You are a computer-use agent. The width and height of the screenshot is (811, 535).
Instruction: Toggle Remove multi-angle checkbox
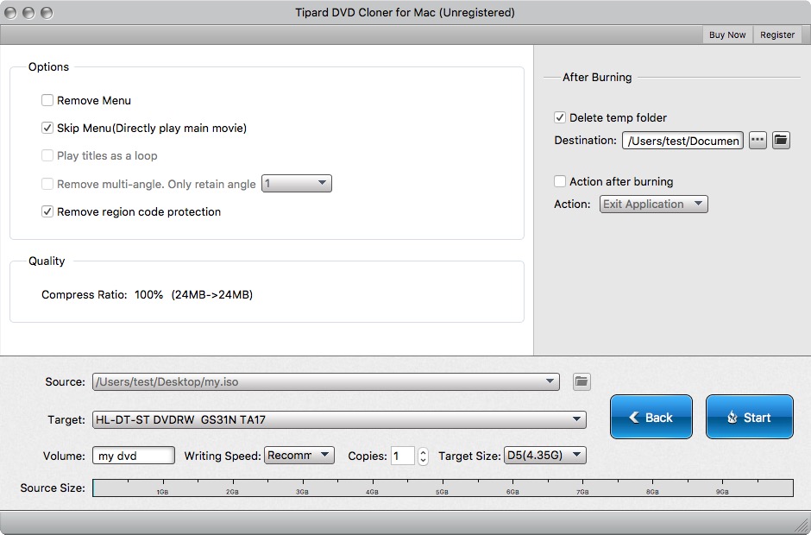coord(47,184)
